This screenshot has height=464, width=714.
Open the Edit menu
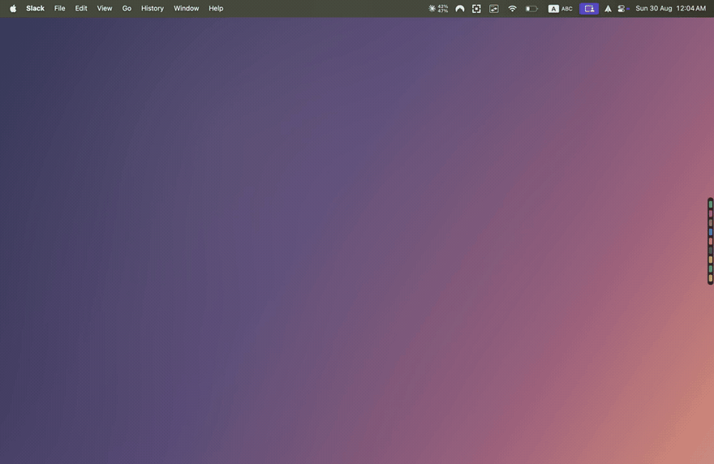coord(81,8)
